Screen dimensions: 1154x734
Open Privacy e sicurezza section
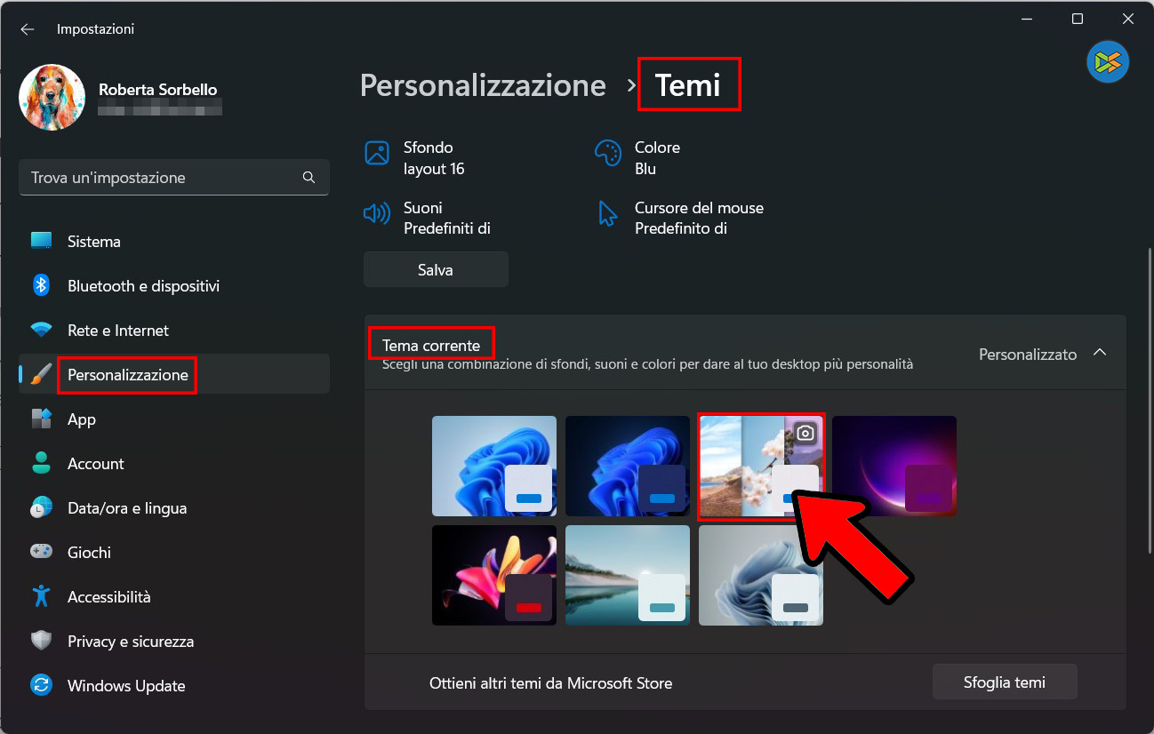coord(130,642)
